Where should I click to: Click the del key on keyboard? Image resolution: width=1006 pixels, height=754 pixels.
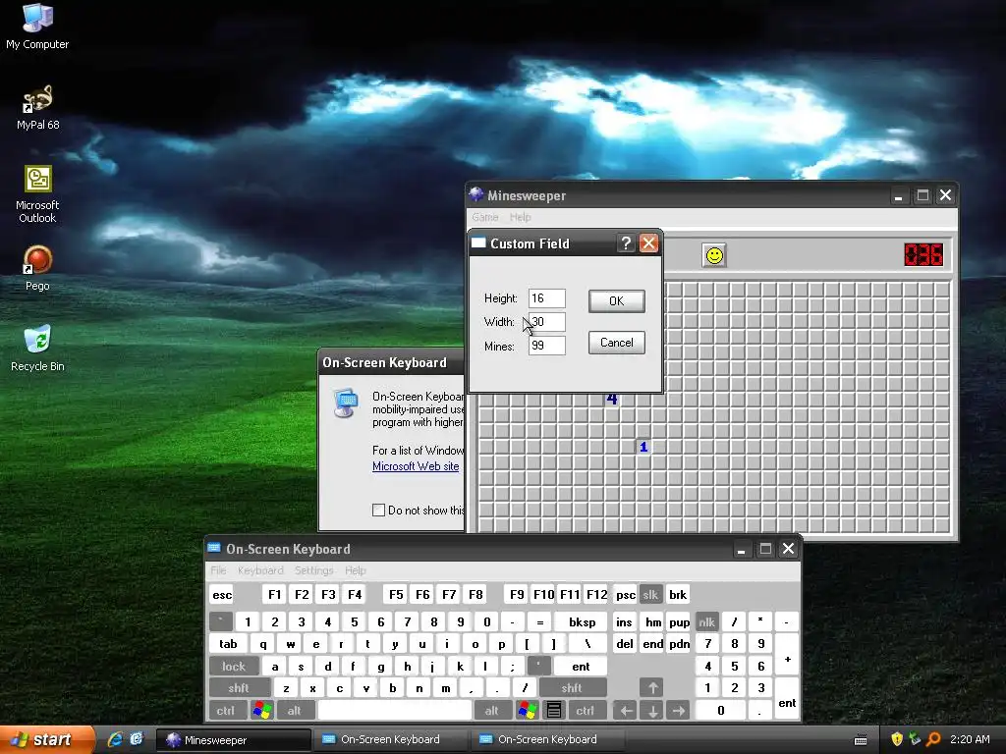click(x=625, y=644)
